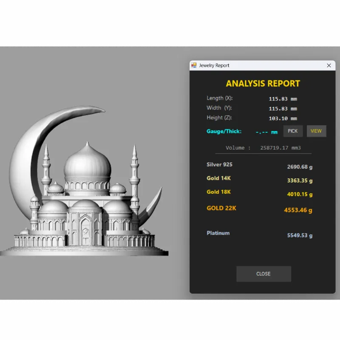Click the cyan Gauge/Thick label
Viewport: 340px width, 340px height.
[224, 131]
